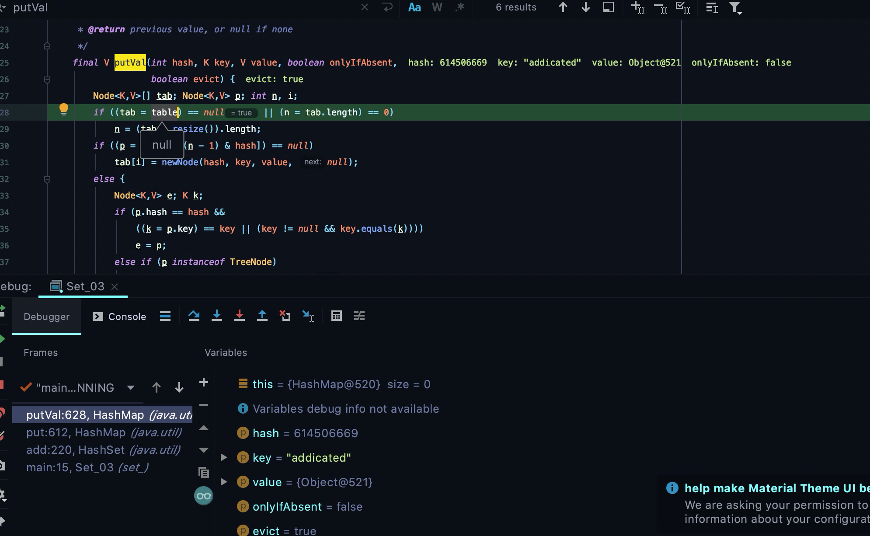Viewport: 870px width, 536px height.
Task: Move to previous frame arrow
Action: (157, 387)
